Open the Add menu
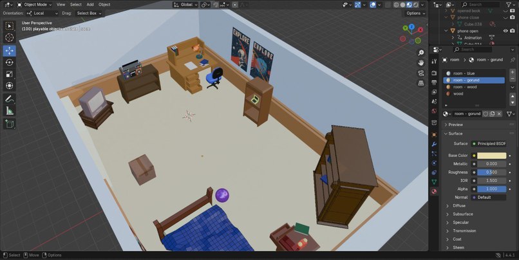The width and height of the screenshot is (519, 260). (x=90, y=5)
